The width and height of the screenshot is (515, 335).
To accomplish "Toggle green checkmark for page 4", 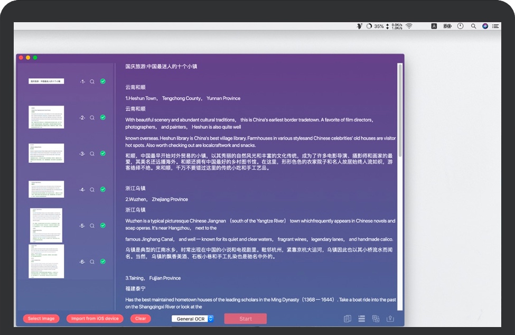I will (x=103, y=189).
